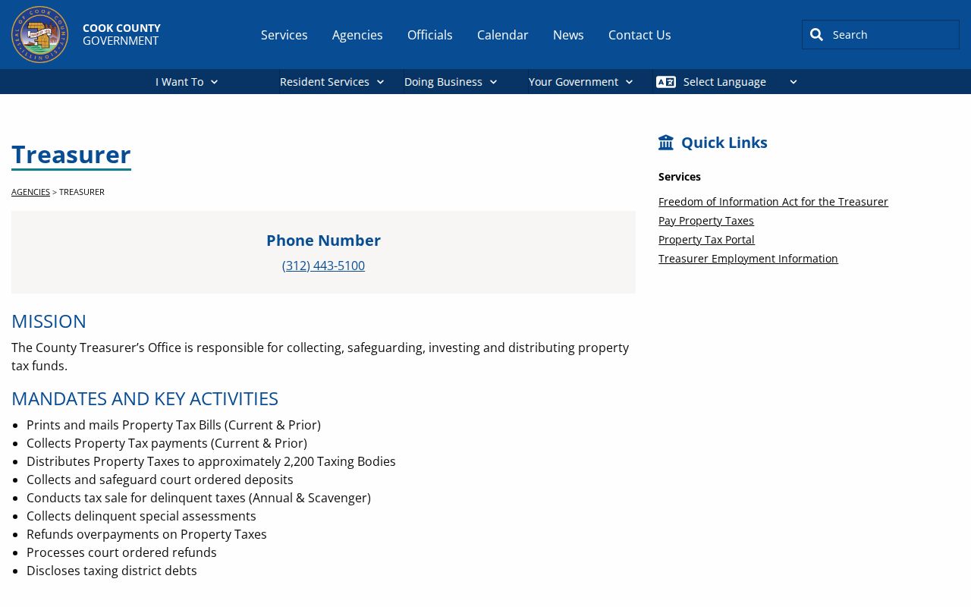Click 'Processes court ordered refunds' item
The height and width of the screenshot is (607, 971).
pos(121,552)
